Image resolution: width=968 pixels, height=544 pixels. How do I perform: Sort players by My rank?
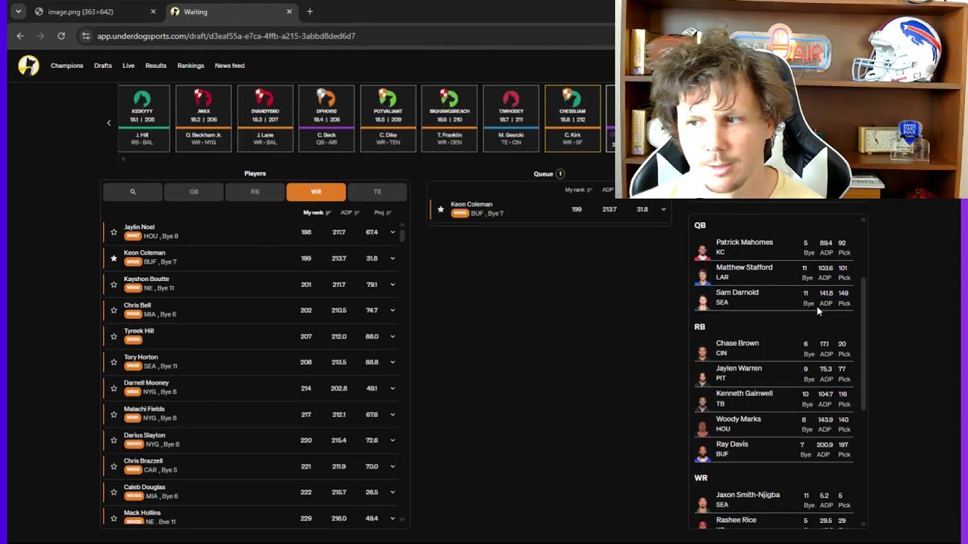tap(316, 213)
